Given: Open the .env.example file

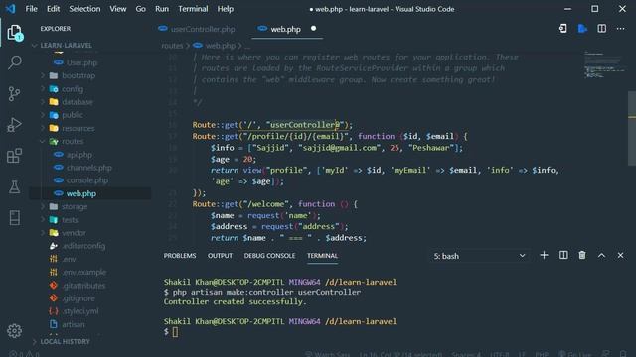Looking at the screenshot, I should [83, 272].
